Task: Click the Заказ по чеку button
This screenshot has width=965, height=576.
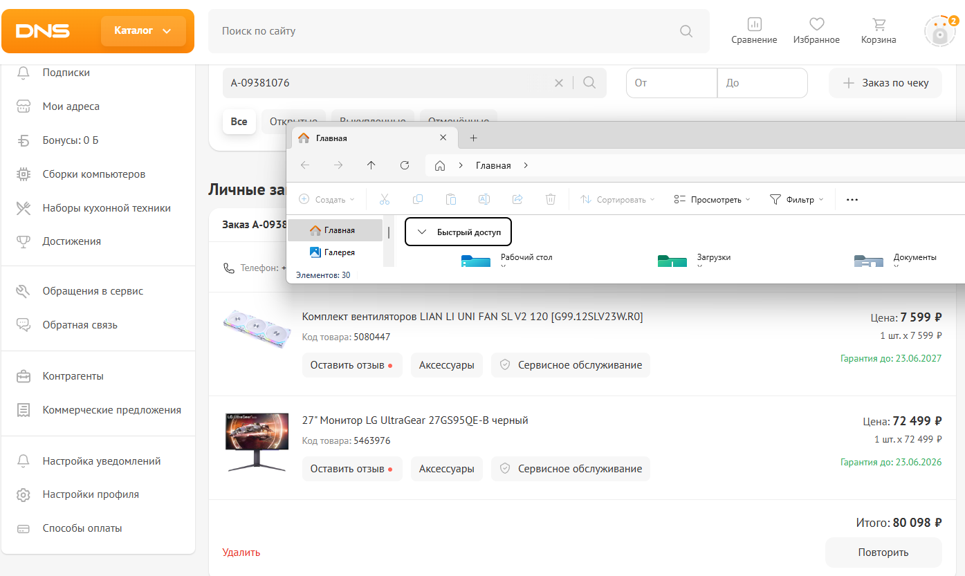Action: tap(885, 83)
